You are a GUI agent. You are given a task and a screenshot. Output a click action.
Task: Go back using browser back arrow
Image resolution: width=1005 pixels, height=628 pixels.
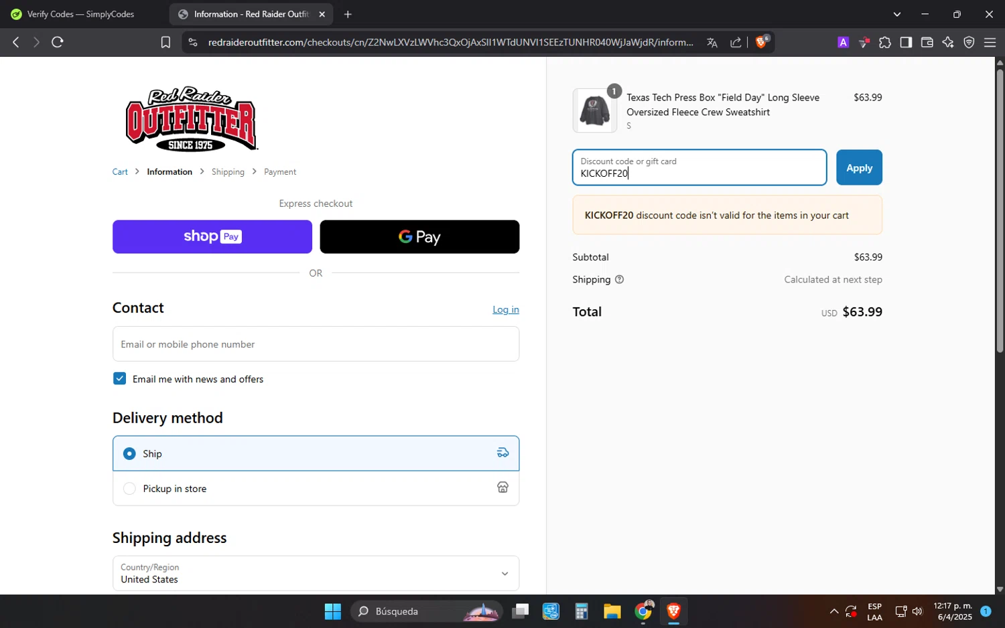tap(16, 42)
